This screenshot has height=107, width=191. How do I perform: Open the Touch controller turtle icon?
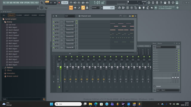(x=152, y=8)
